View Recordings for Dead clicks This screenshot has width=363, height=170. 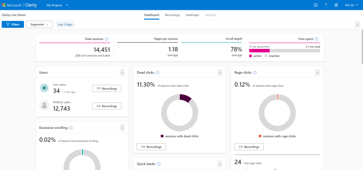pyautogui.click(x=151, y=147)
